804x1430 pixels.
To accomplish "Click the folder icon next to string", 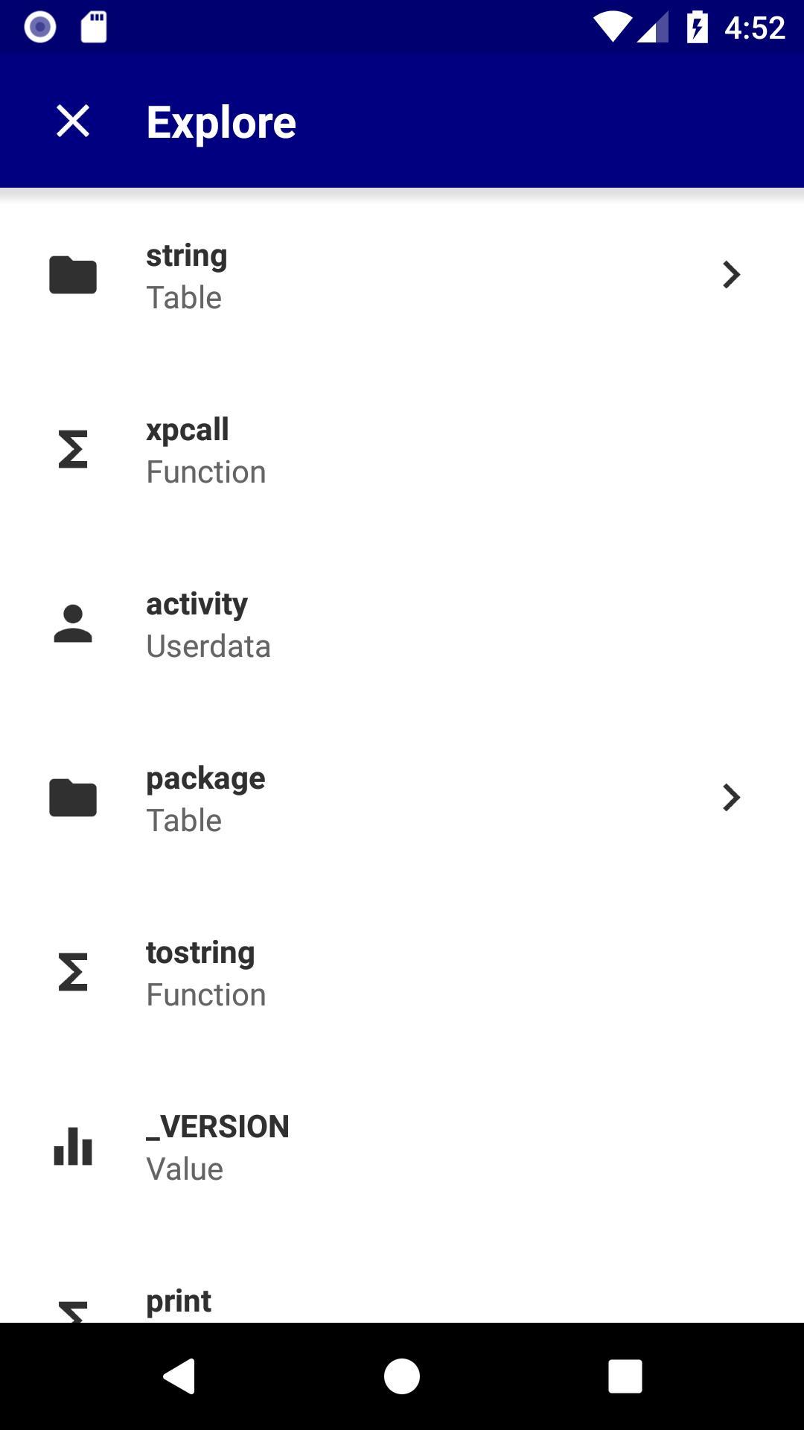I will tap(73, 276).
